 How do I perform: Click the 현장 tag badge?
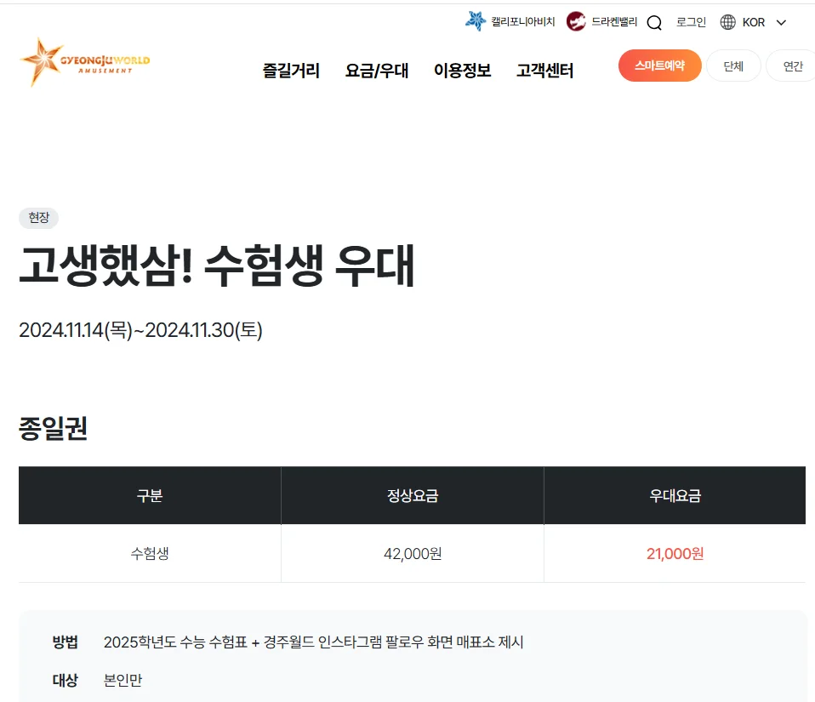pos(37,218)
